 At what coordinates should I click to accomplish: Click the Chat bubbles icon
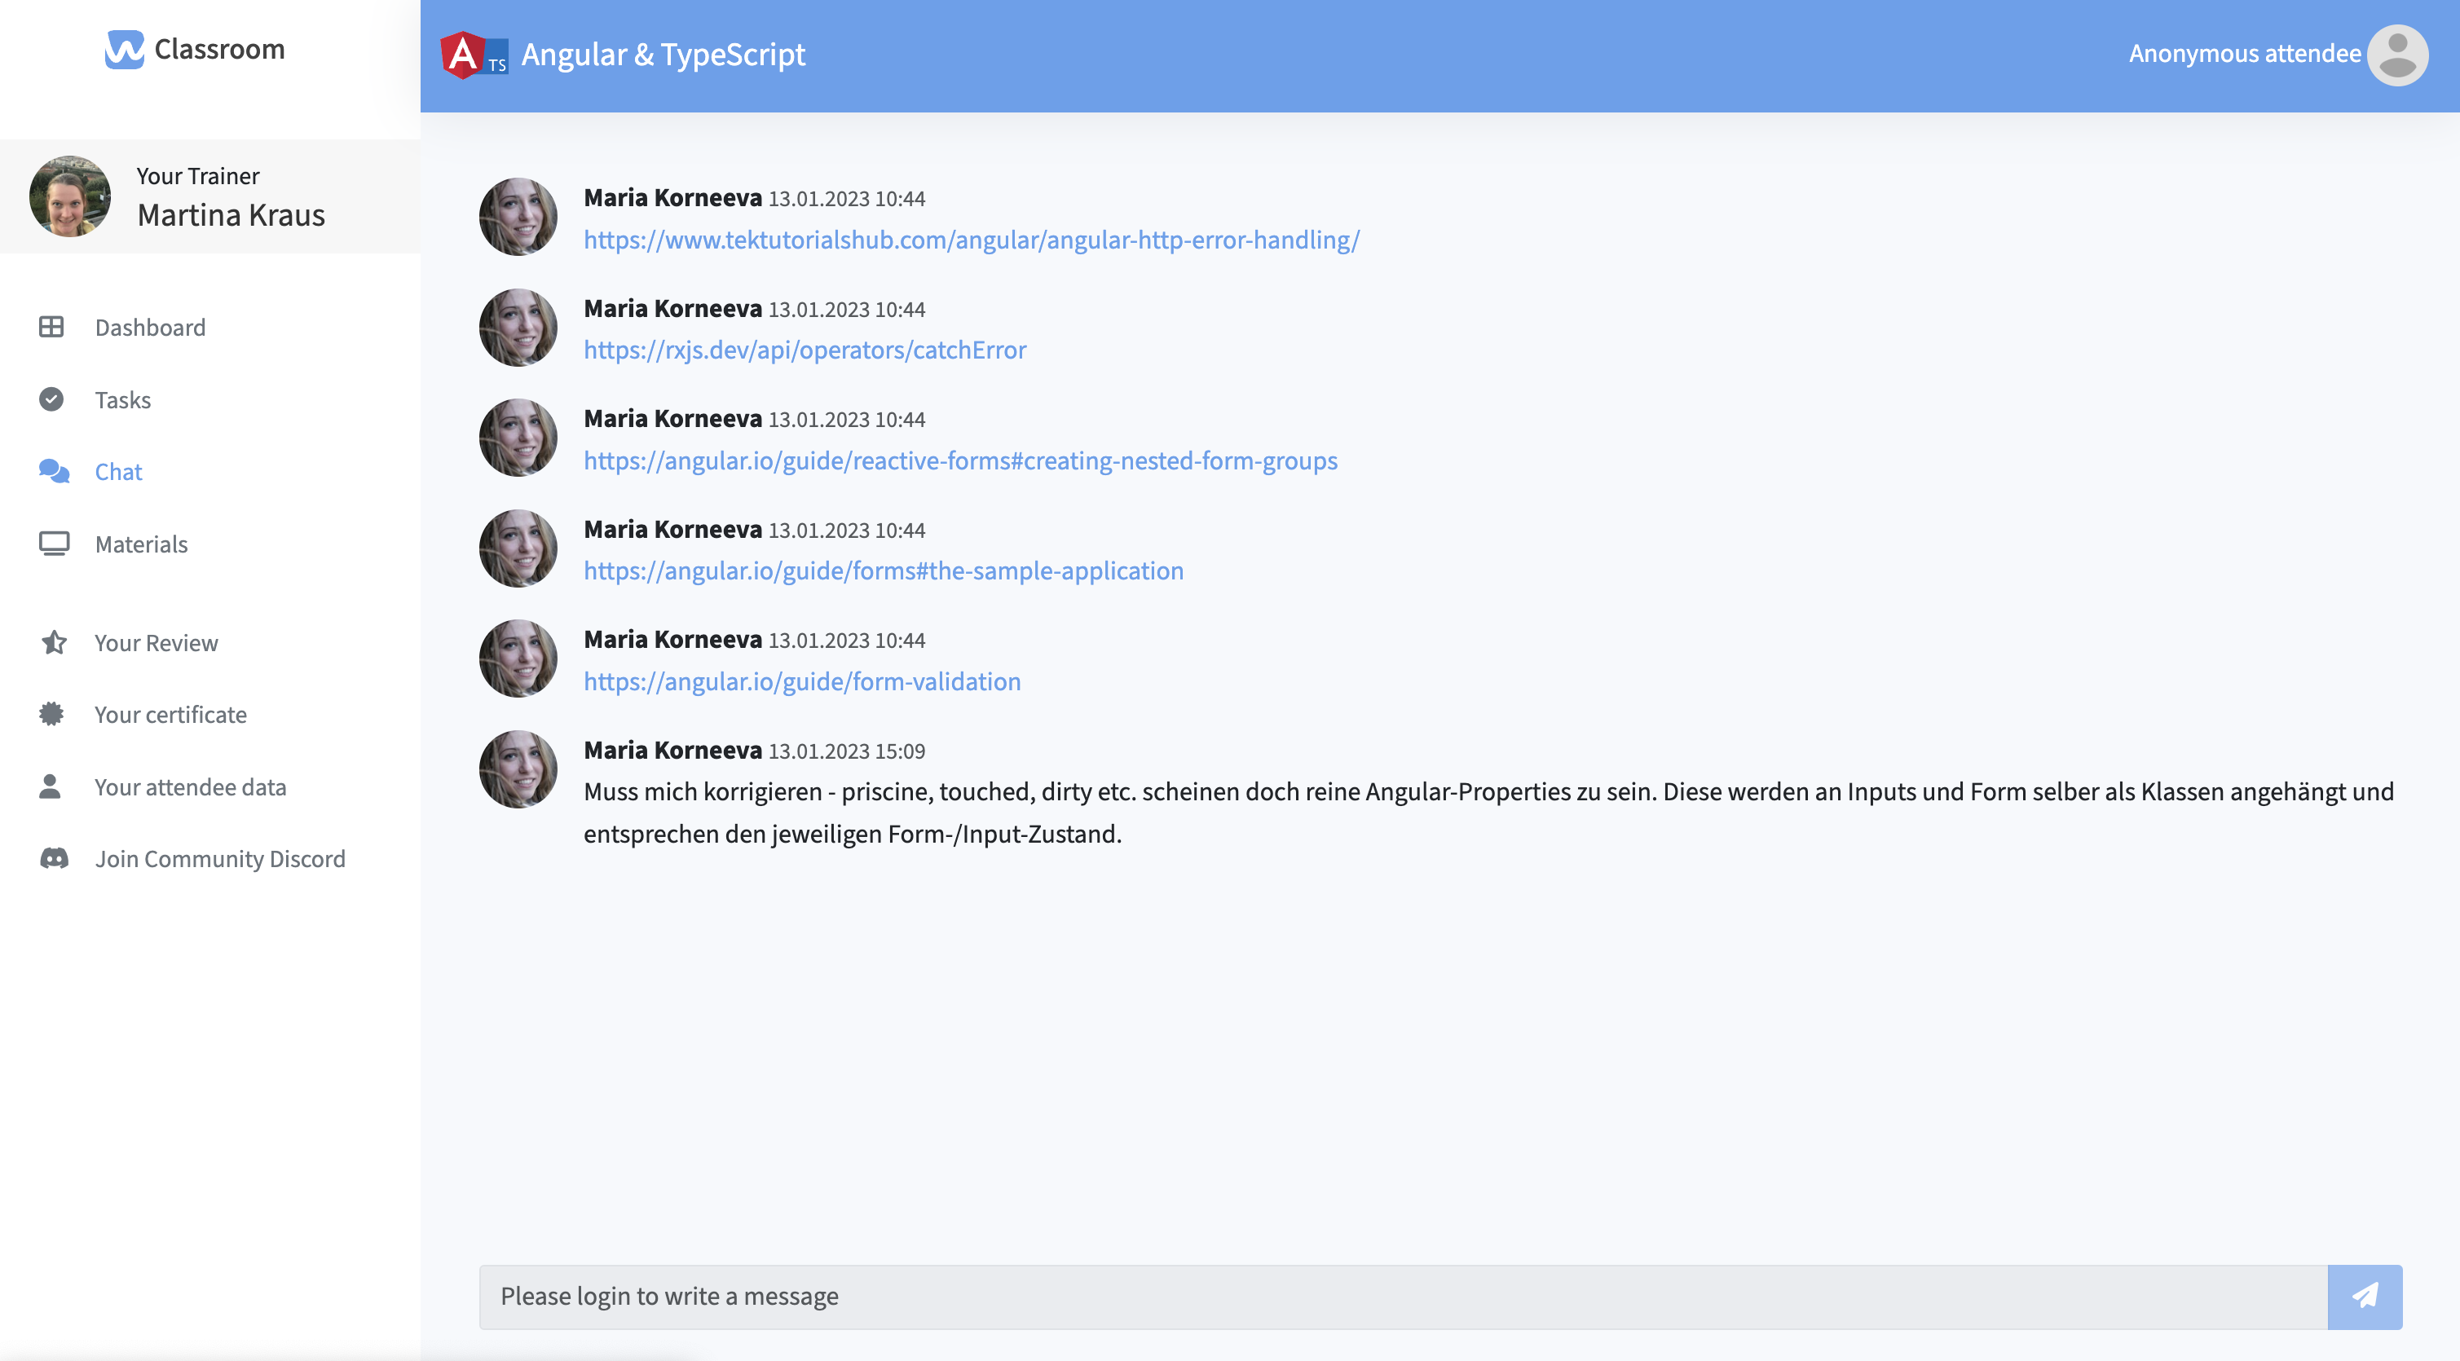point(54,472)
